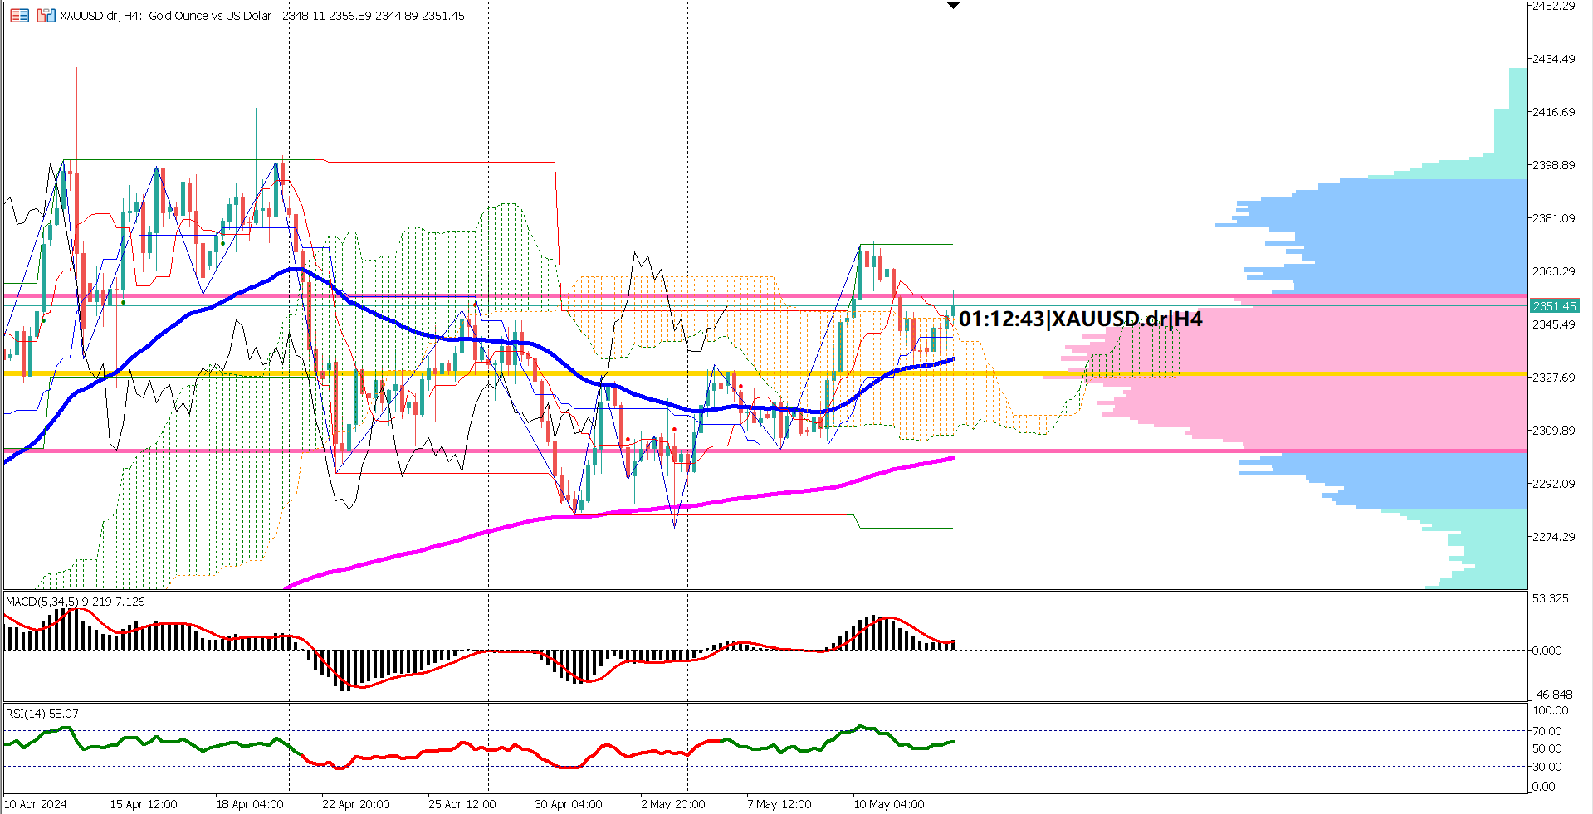1593x814 pixels.
Task: Click the 01:12:43|XAUUSD.dr|H4 countdown label
Action: tap(1079, 319)
